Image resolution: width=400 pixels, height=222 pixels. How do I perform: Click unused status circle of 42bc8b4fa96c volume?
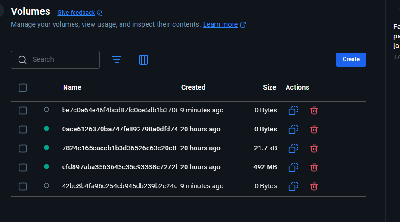click(x=47, y=185)
